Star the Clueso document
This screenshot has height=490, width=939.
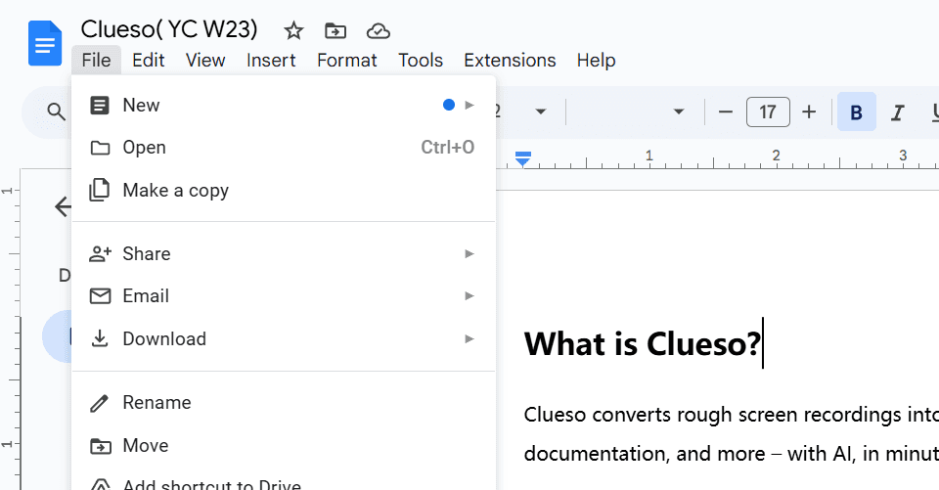tap(293, 30)
